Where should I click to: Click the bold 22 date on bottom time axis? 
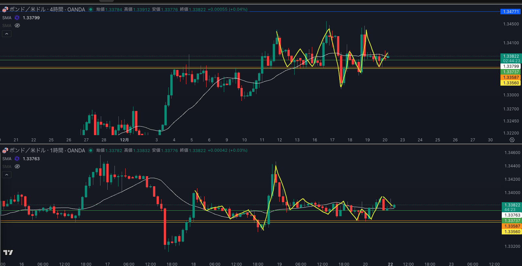click(391, 264)
